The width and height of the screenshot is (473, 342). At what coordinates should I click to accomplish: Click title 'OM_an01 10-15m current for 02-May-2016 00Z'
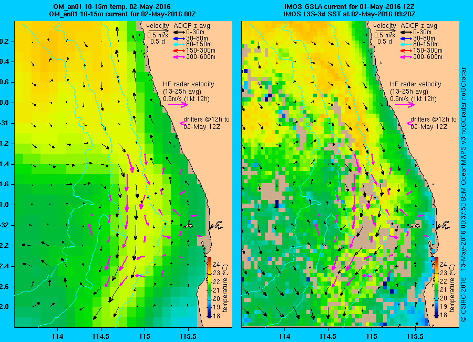pos(122,14)
